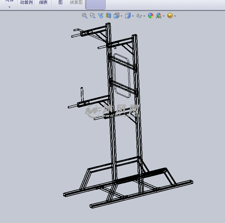
Task: Switch to the 图 tab
Action: 60,2
